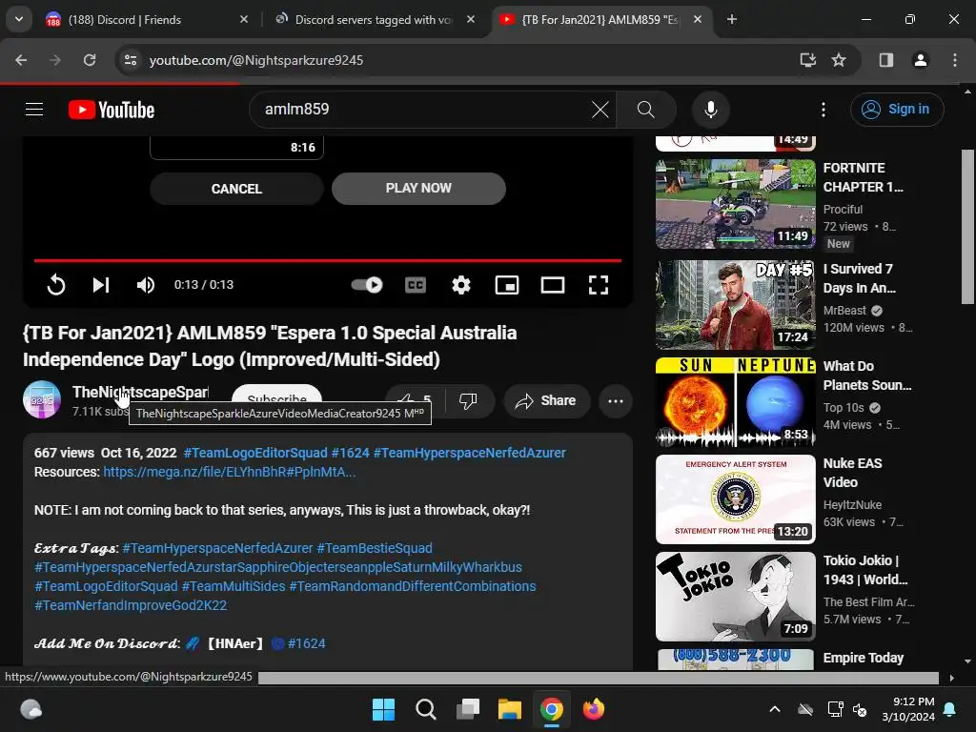Open Chrome three-dot menu
Screen dimensions: 976x732
pos(955,60)
